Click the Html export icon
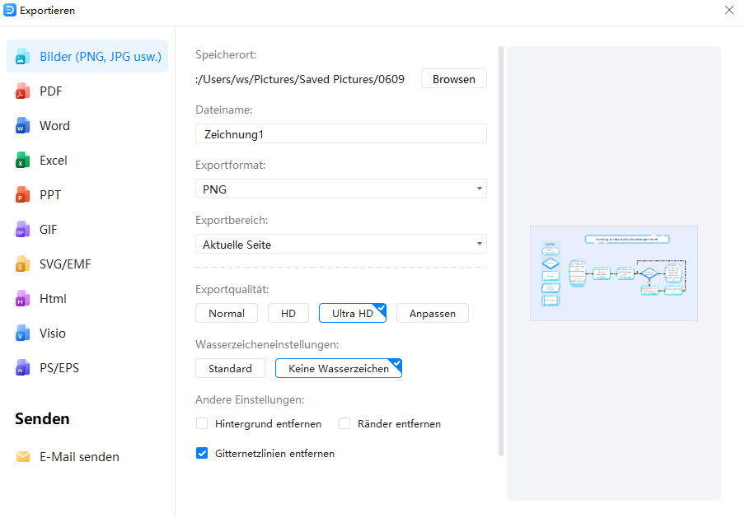Image resolution: width=745 pixels, height=518 pixels. tap(22, 299)
